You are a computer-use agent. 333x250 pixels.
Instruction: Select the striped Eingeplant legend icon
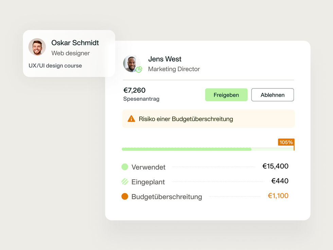pyautogui.click(x=125, y=182)
